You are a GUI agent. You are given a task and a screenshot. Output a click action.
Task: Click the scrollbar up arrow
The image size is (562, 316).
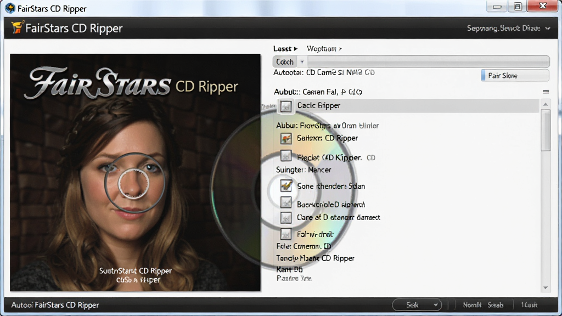pos(546,104)
